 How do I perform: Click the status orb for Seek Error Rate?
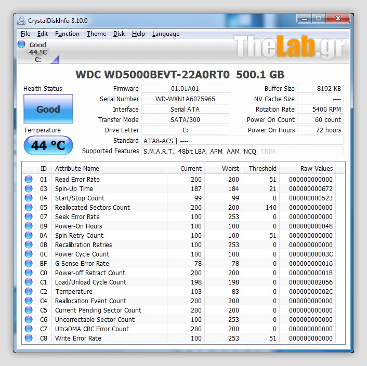pos(29,216)
